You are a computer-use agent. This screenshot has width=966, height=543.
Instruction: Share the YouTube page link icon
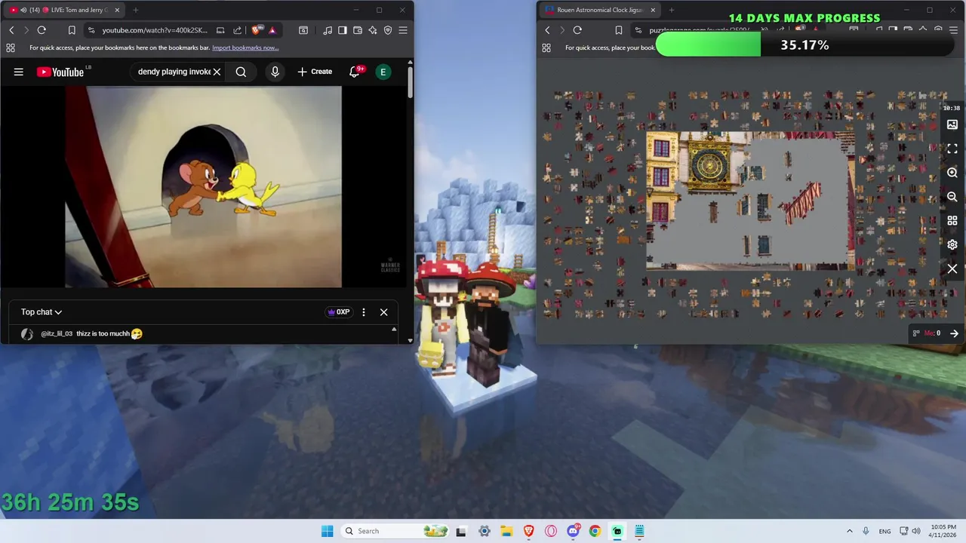pyautogui.click(x=238, y=30)
